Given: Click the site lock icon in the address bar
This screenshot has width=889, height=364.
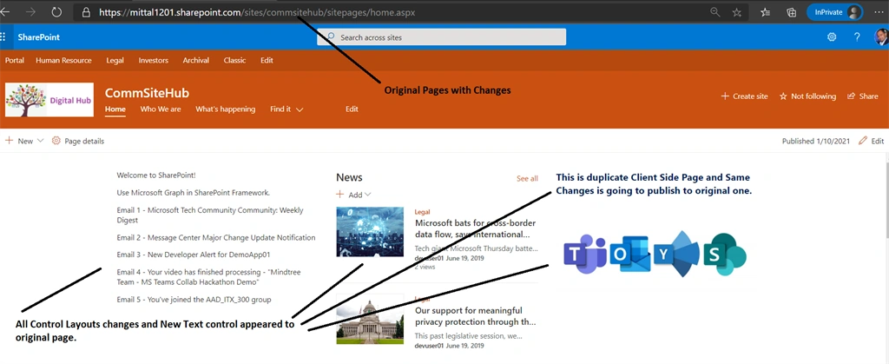Looking at the screenshot, I should coord(86,12).
